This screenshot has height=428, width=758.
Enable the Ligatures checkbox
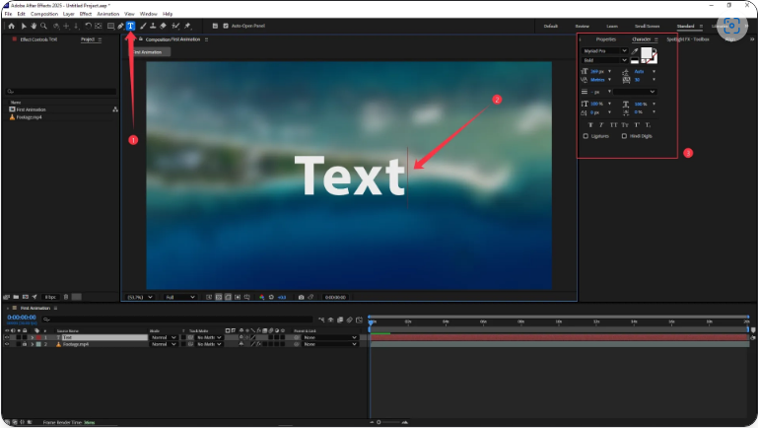586,136
